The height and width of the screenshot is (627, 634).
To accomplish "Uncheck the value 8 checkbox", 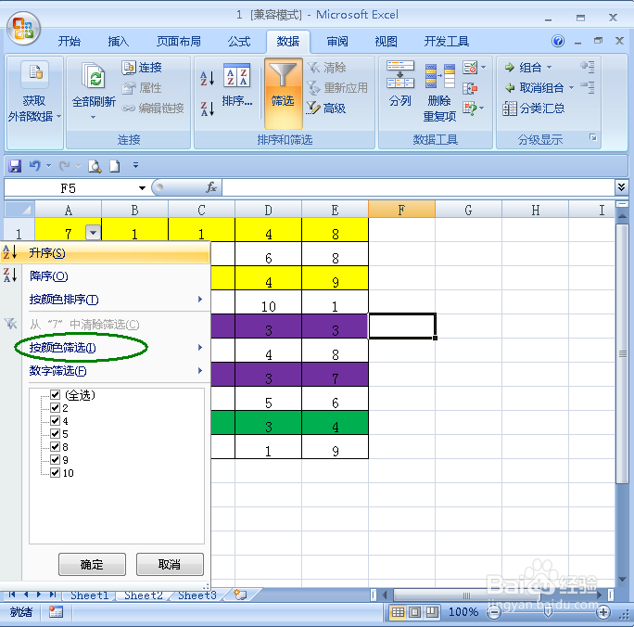I will pyautogui.click(x=55, y=446).
